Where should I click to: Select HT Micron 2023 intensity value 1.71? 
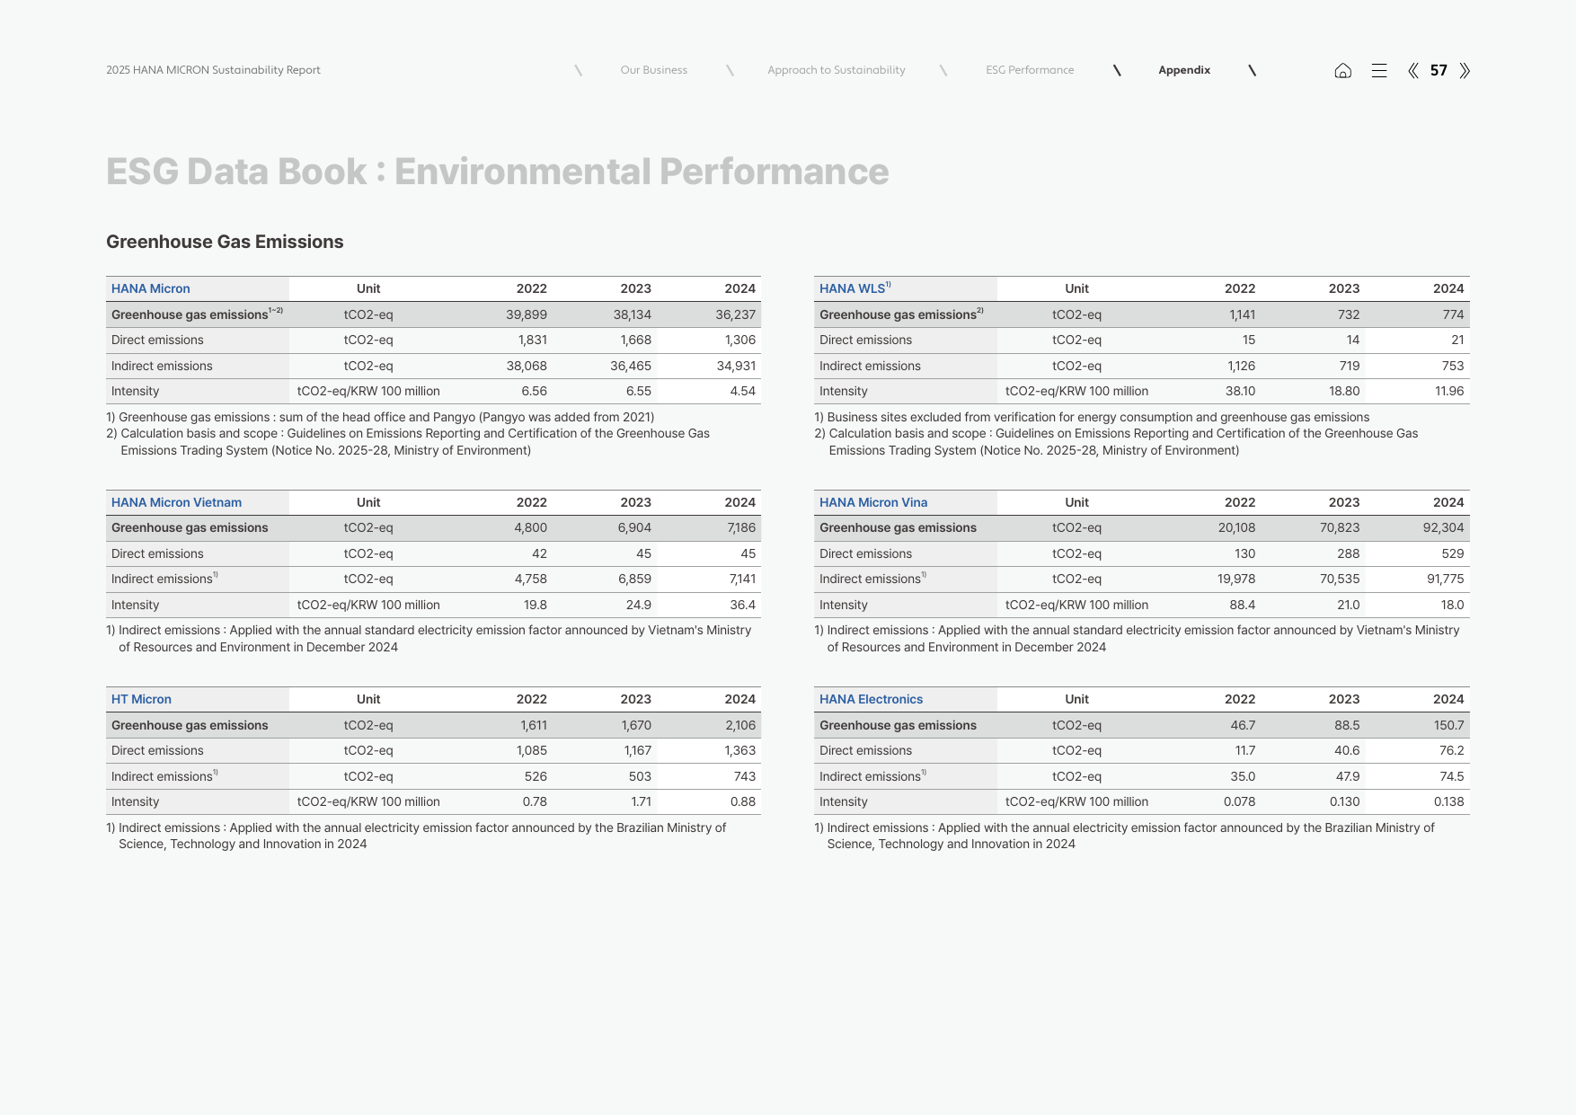click(x=641, y=801)
